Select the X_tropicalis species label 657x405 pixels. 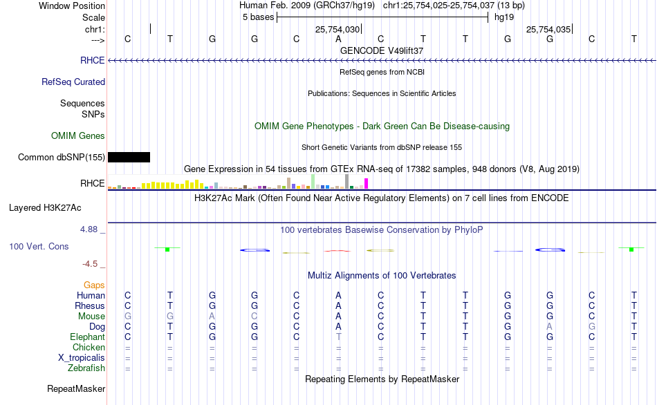(82, 358)
